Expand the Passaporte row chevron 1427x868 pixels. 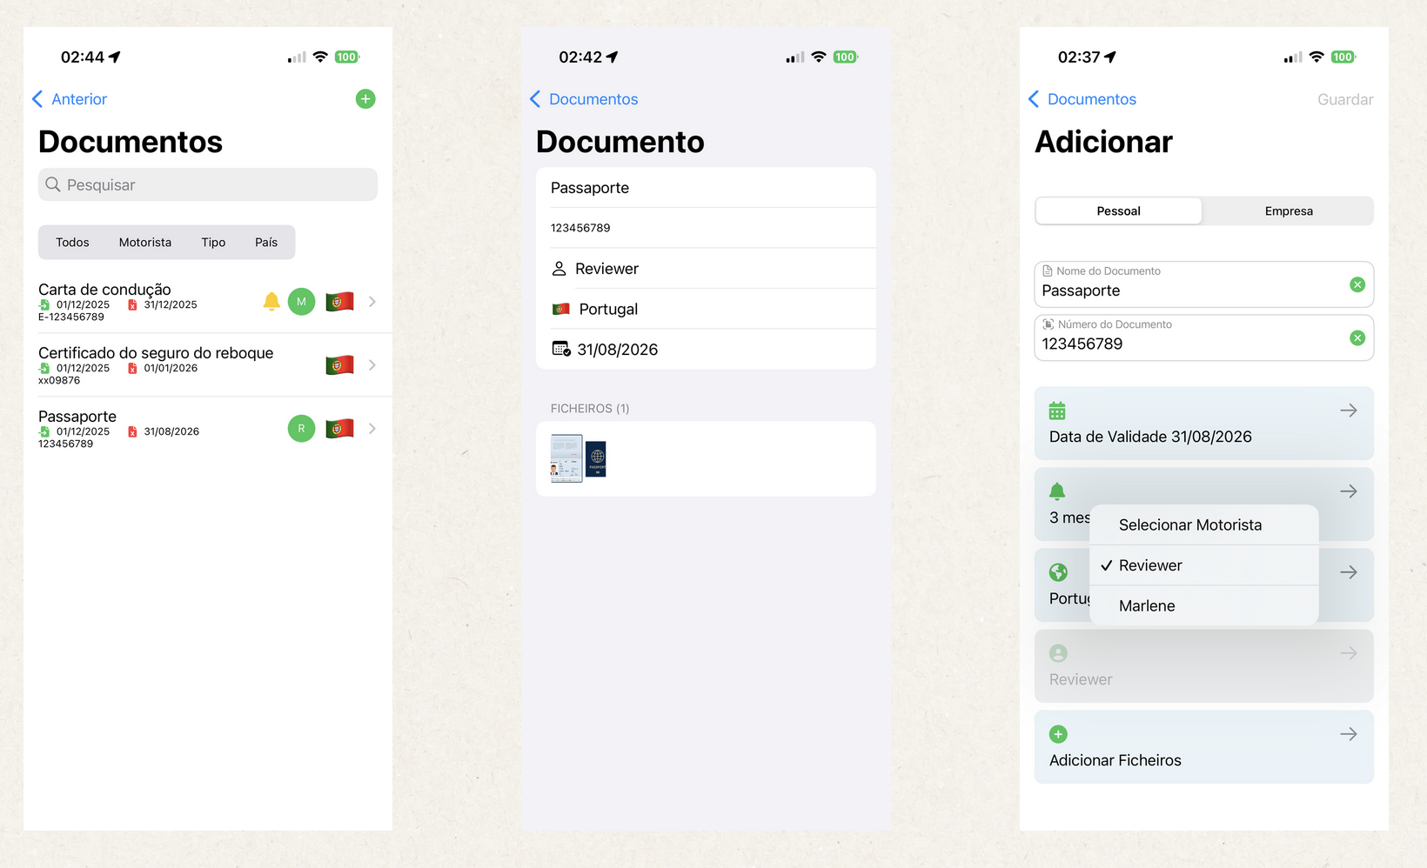click(372, 429)
